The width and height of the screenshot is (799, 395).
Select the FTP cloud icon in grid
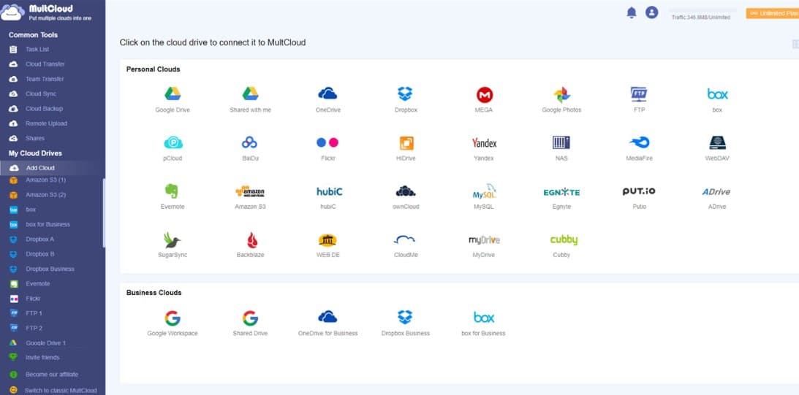click(639, 100)
